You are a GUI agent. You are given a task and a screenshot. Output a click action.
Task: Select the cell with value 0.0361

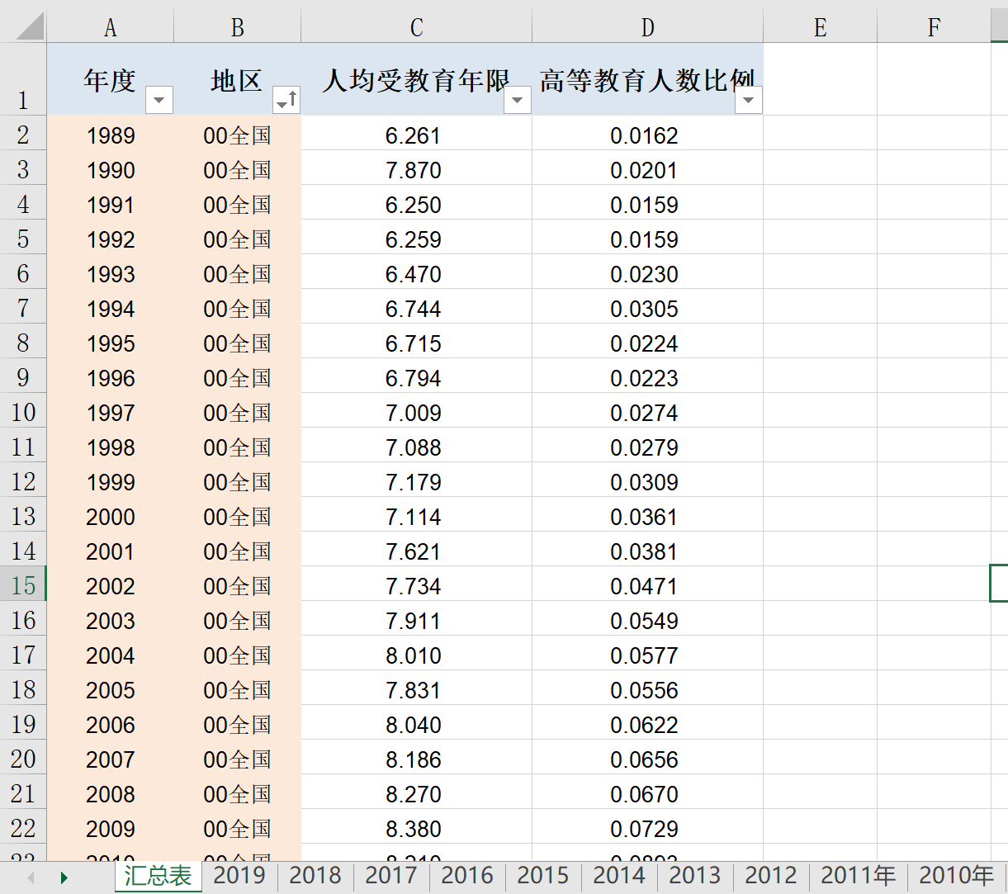click(648, 516)
